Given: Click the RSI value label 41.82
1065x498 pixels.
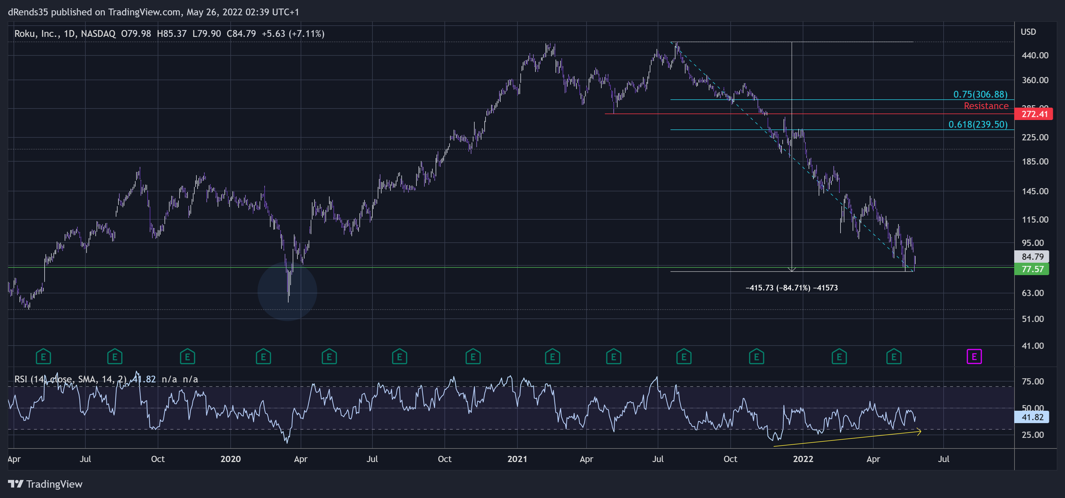Looking at the screenshot, I should click(1032, 417).
